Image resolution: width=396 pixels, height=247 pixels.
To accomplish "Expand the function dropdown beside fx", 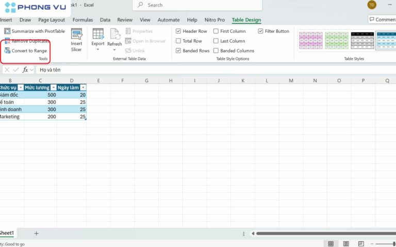I will point(31,70).
